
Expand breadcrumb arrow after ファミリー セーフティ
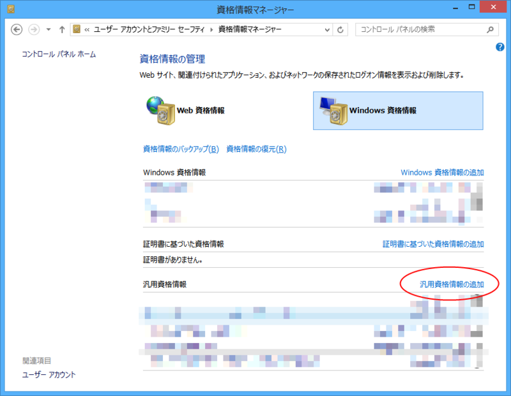point(211,30)
